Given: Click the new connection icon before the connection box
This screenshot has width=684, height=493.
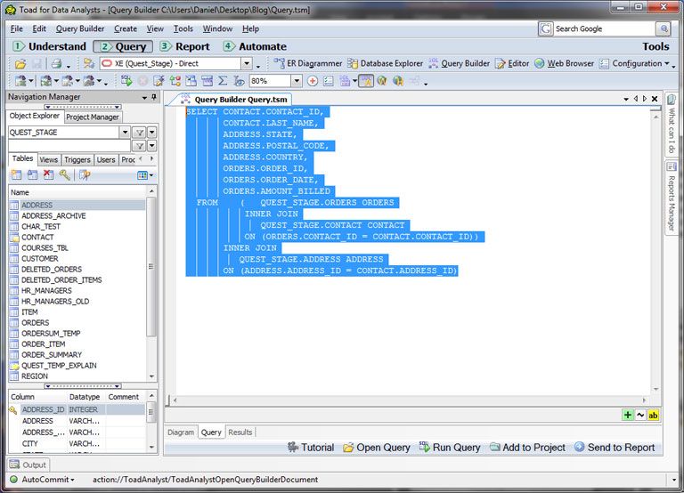Looking at the screenshot, I should coord(89,64).
